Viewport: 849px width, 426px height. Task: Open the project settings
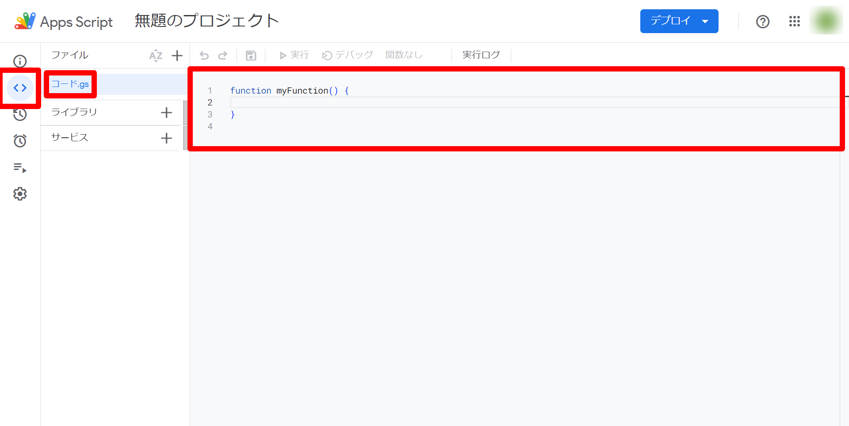pyautogui.click(x=20, y=194)
